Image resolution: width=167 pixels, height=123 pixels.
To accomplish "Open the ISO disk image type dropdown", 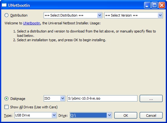I will pos(54,98).
